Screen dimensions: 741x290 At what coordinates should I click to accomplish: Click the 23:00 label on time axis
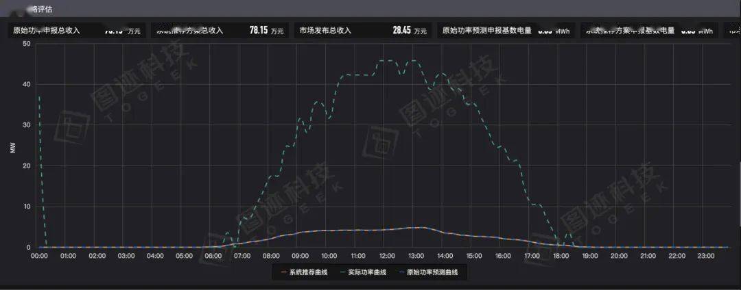point(705,256)
